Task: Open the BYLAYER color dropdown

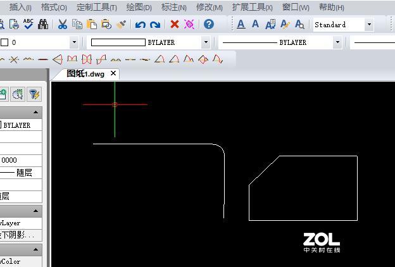Action: 206,42
